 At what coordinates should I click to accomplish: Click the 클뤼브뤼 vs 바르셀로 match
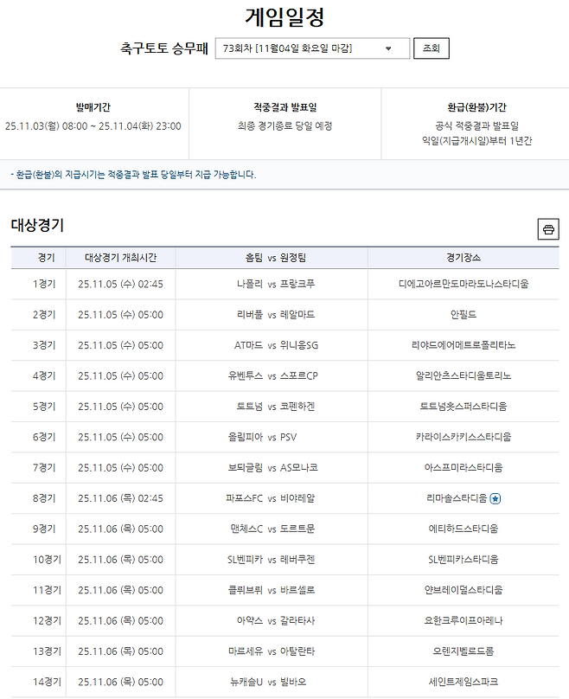(271, 590)
